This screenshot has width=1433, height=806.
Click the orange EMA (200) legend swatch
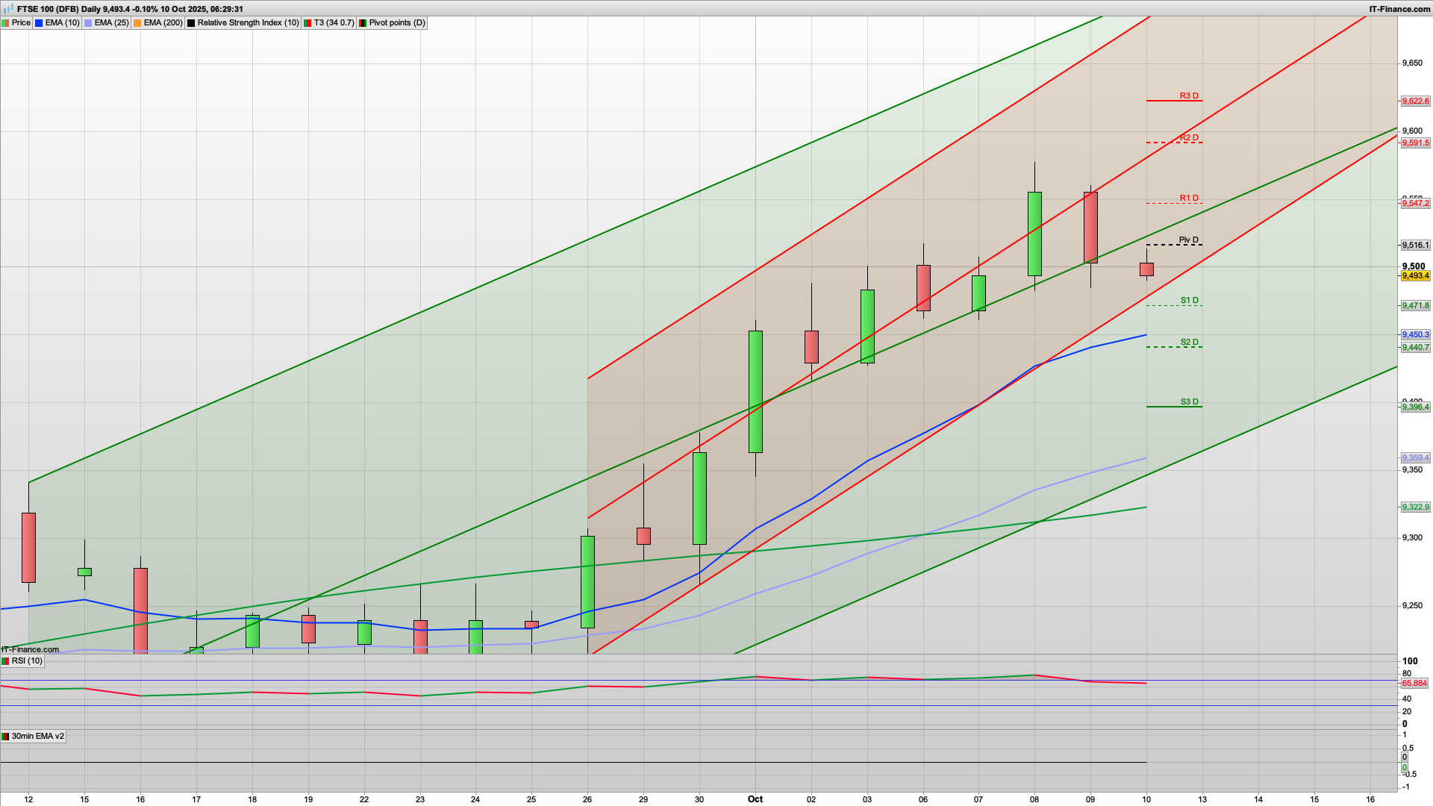[x=137, y=23]
